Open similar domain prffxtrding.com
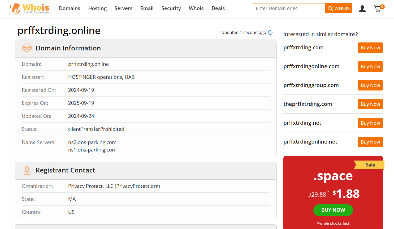 coord(304,47)
